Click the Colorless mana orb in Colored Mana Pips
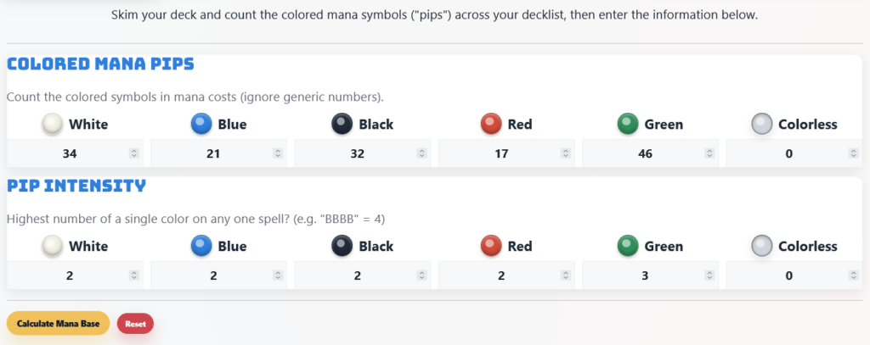The width and height of the screenshot is (870, 345). pyautogui.click(x=762, y=125)
